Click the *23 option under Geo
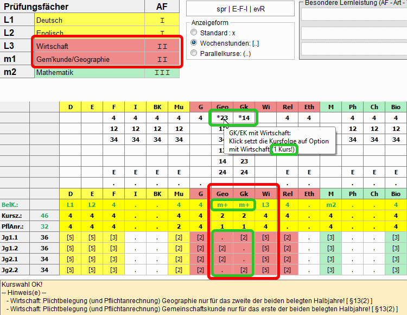Viewport: 407px width, 315px height. coord(222,117)
